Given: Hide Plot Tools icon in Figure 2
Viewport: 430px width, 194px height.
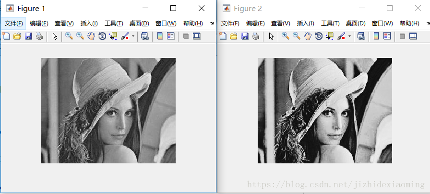Looking at the screenshot, I should (402, 36).
